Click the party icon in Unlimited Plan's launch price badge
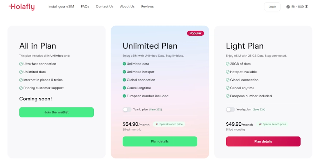The image size is (322, 166). [157, 124]
